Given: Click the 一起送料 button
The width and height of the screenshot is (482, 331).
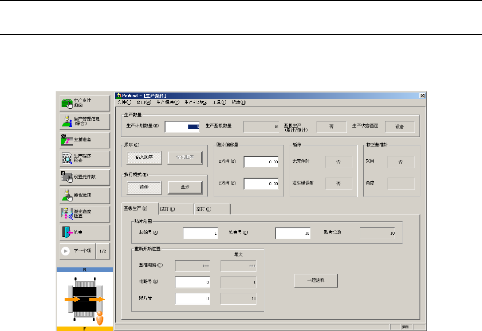Looking at the screenshot, I should click(x=316, y=281).
